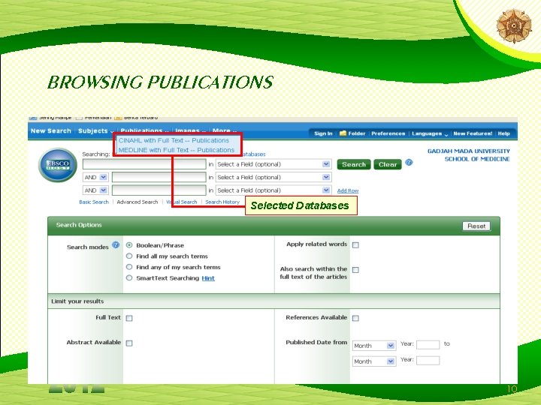This screenshot has height=405, width=541.
Task: Switch to Basic Search
Action: (x=94, y=202)
